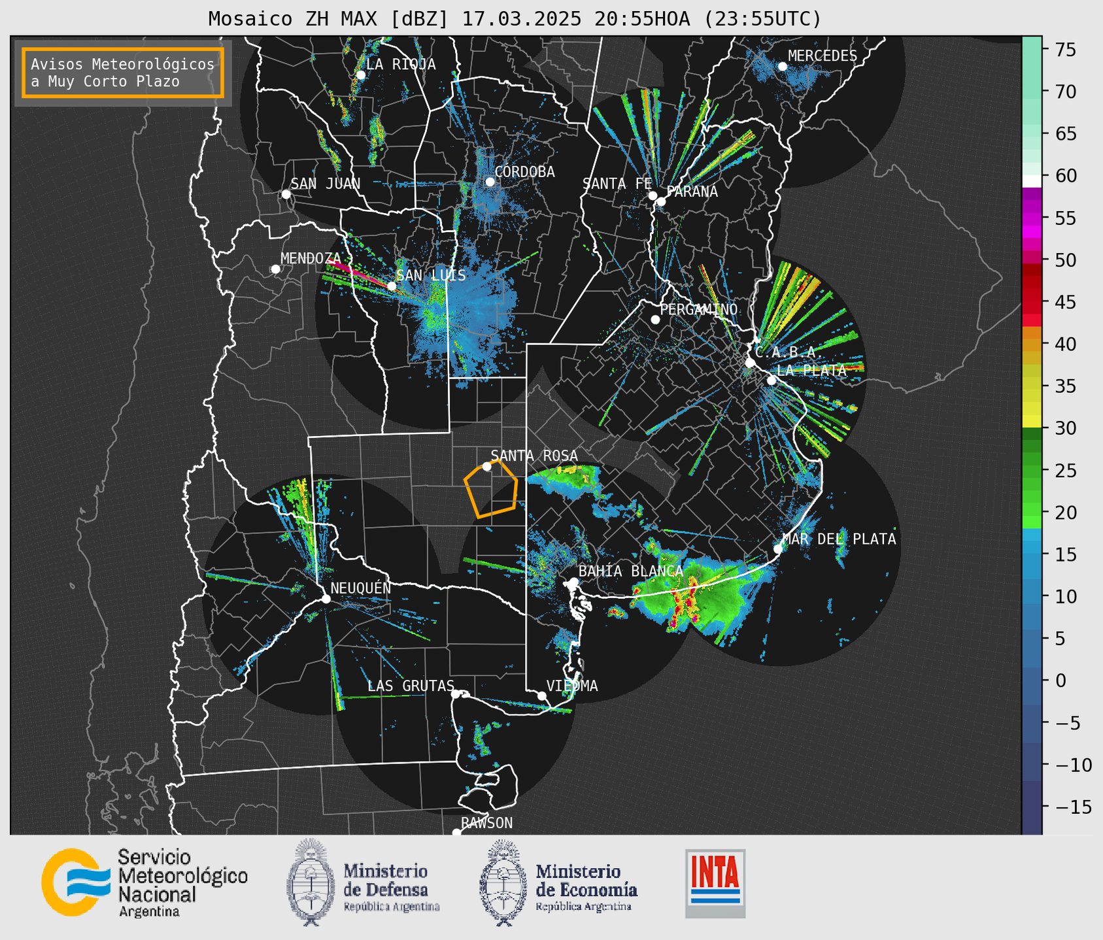Click the green 25 dBZ color scale band

coord(1031,470)
